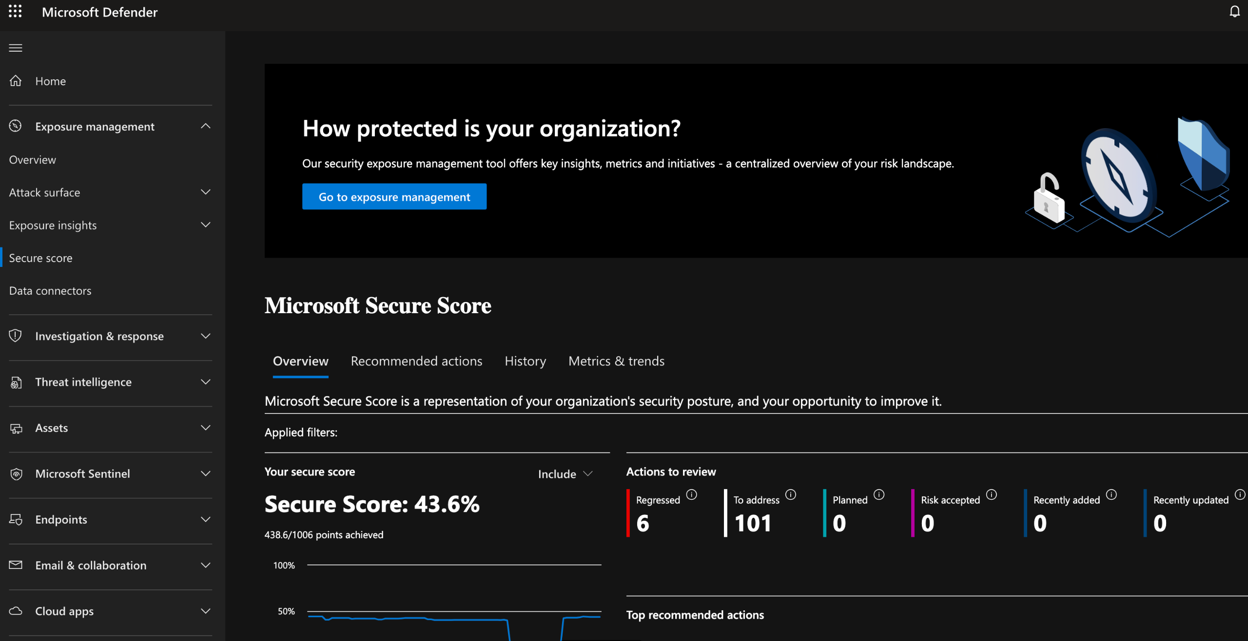Open the Include dropdown for secure score

565,474
